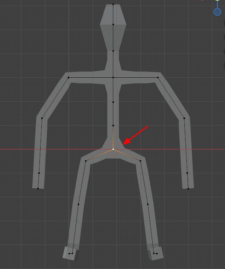Select the hand-tip vertex on the right-side arm
The height and width of the screenshot is (269, 225).
[188, 189]
